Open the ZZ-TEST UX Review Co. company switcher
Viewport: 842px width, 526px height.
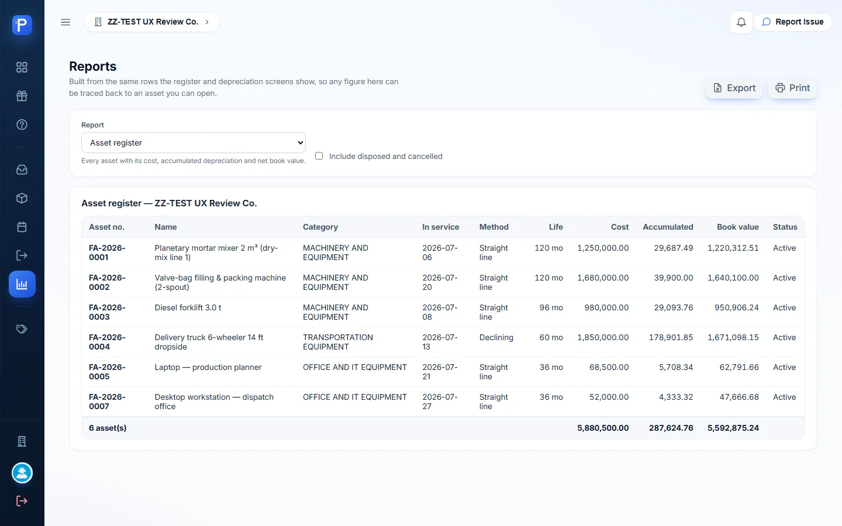tap(152, 22)
